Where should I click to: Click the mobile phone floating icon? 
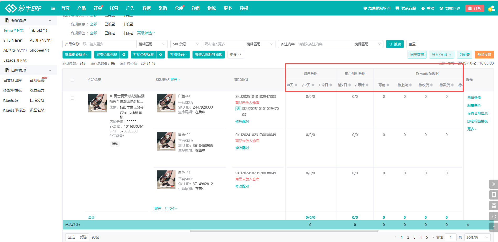pyautogui.click(x=494, y=195)
